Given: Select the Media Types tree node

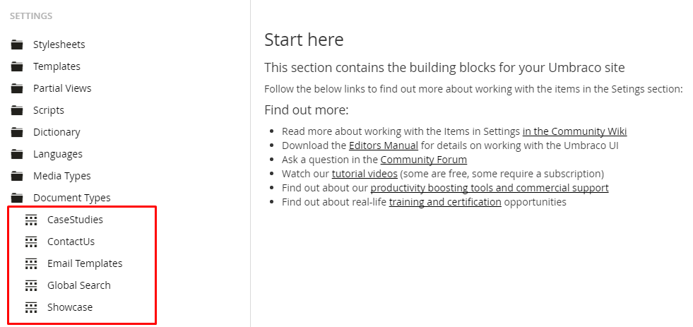Looking at the screenshot, I should [62, 176].
